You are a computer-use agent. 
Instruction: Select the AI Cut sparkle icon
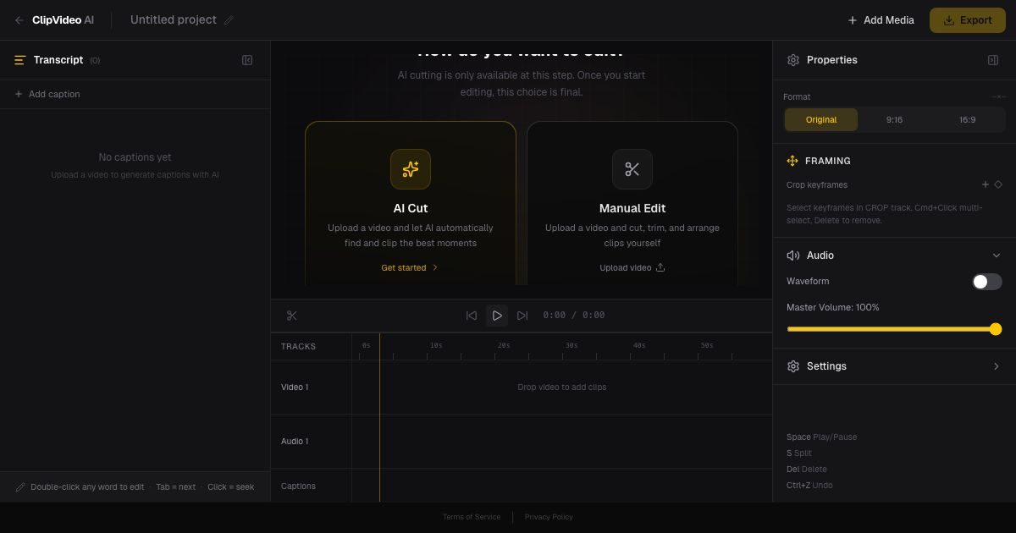click(x=411, y=169)
